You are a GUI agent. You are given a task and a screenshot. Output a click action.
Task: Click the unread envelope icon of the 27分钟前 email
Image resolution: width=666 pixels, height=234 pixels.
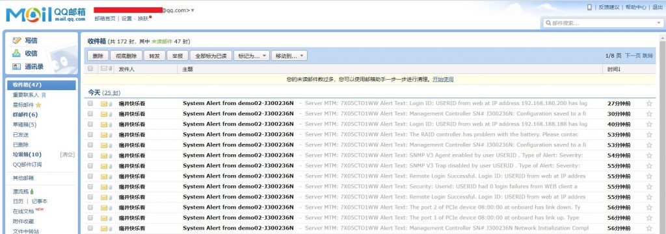pos(103,104)
